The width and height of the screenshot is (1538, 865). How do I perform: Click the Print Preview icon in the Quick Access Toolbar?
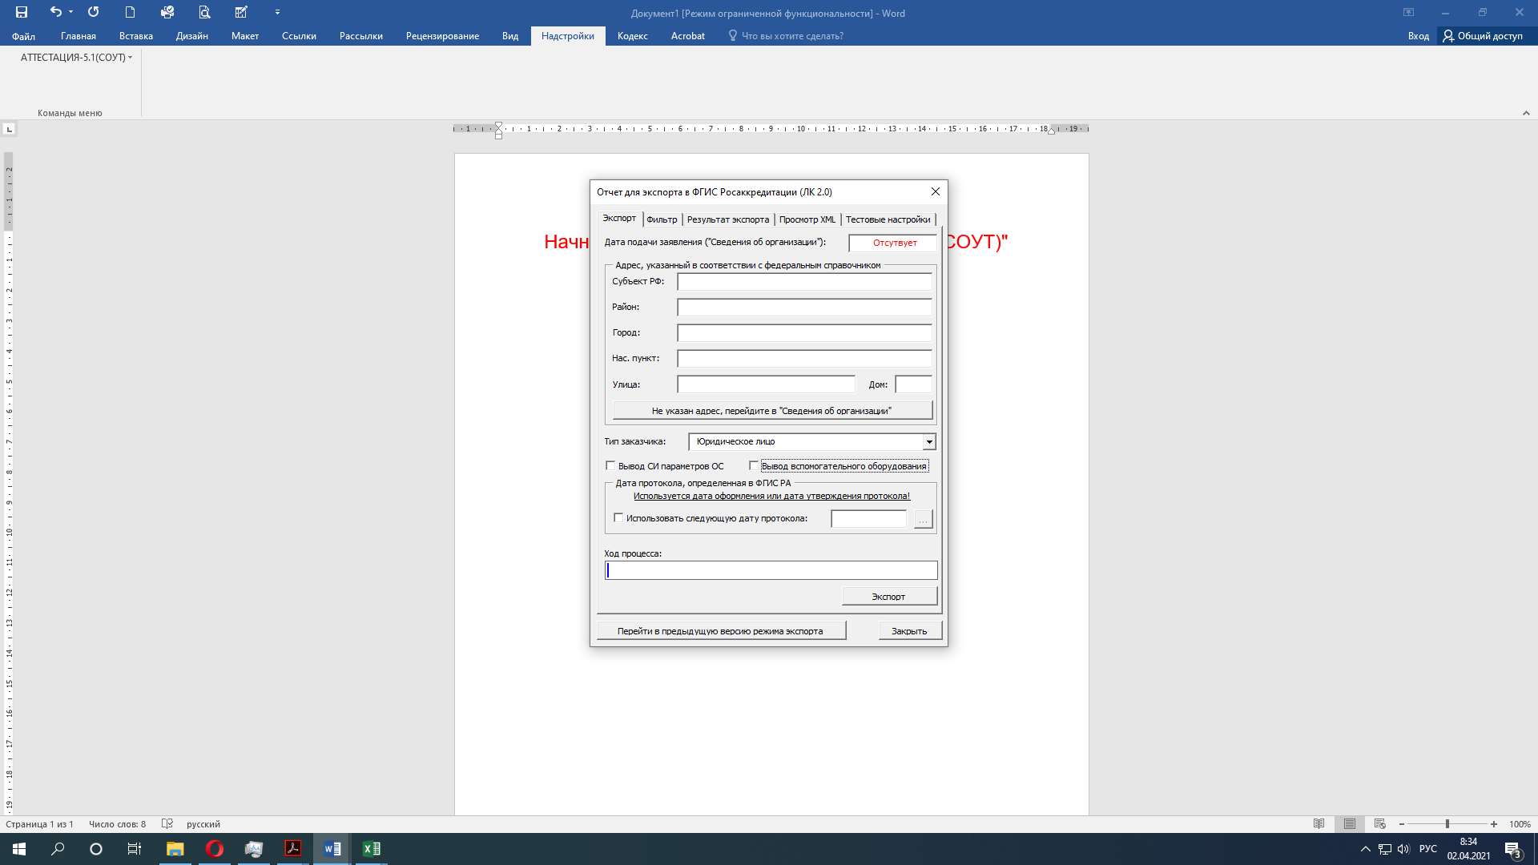pyautogui.click(x=204, y=12)
